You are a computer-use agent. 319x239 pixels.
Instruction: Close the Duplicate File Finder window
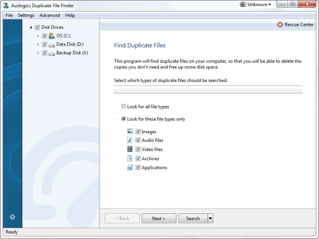click(307, 4)
